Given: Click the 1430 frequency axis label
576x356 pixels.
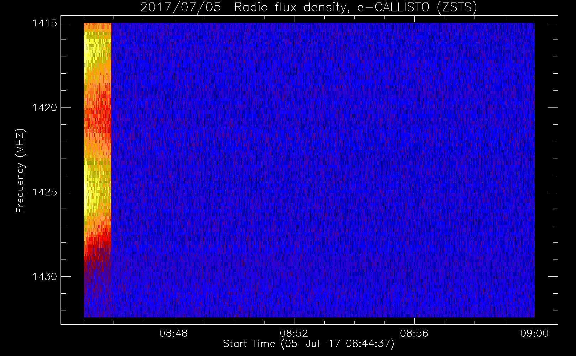Looking at the screenshot, I should tap(44, 277).
